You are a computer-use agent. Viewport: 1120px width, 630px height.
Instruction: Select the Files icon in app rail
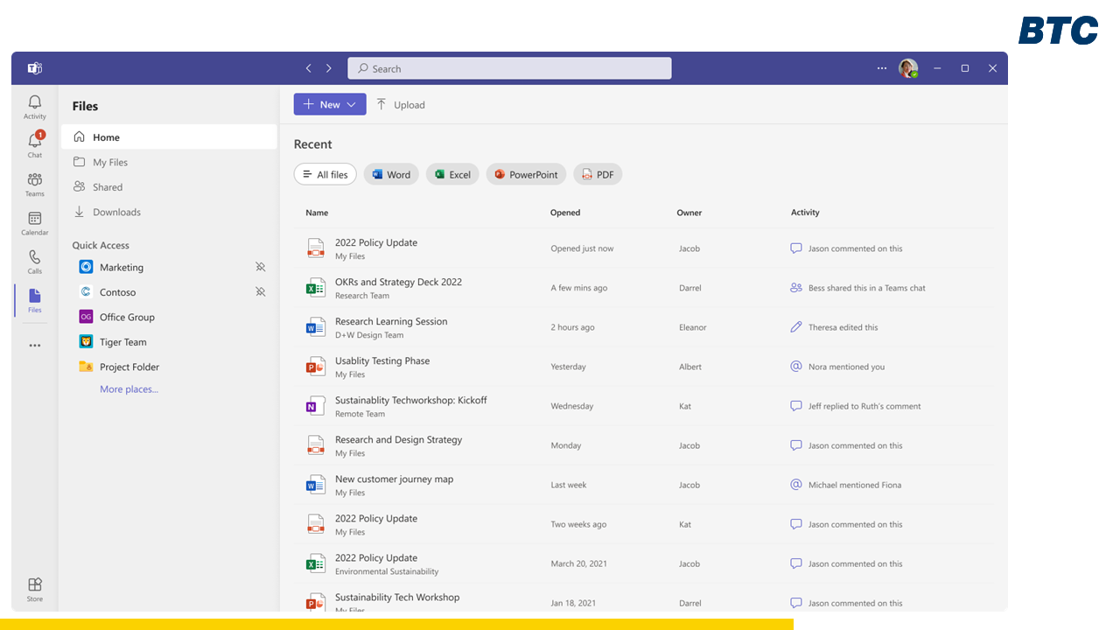[x=35, y=300]
